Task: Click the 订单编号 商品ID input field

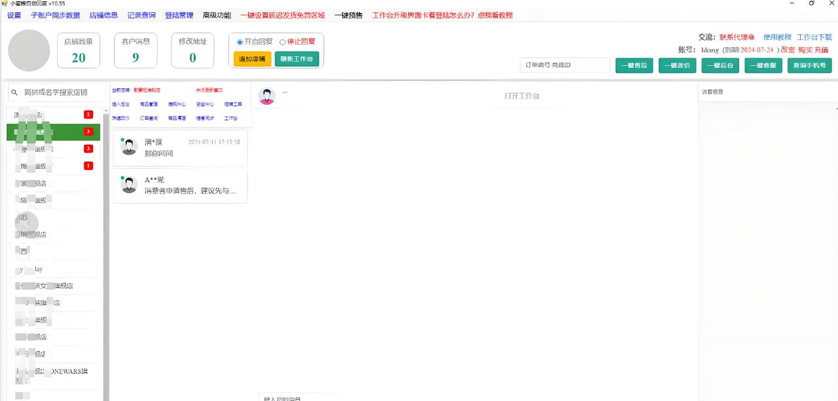Action: 564,65
